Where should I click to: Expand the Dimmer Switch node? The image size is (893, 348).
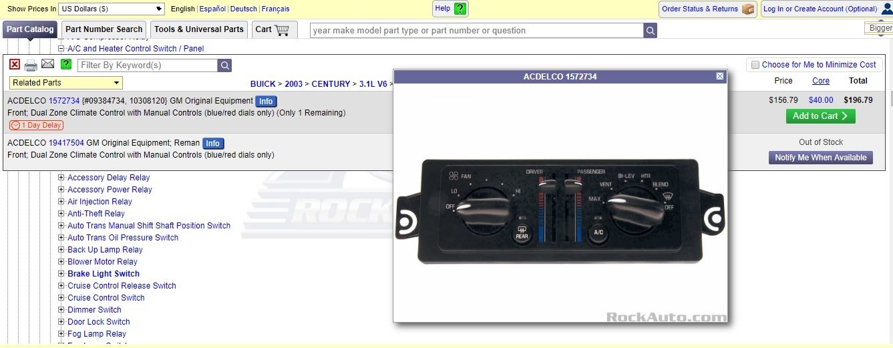[x=61, y=310]
